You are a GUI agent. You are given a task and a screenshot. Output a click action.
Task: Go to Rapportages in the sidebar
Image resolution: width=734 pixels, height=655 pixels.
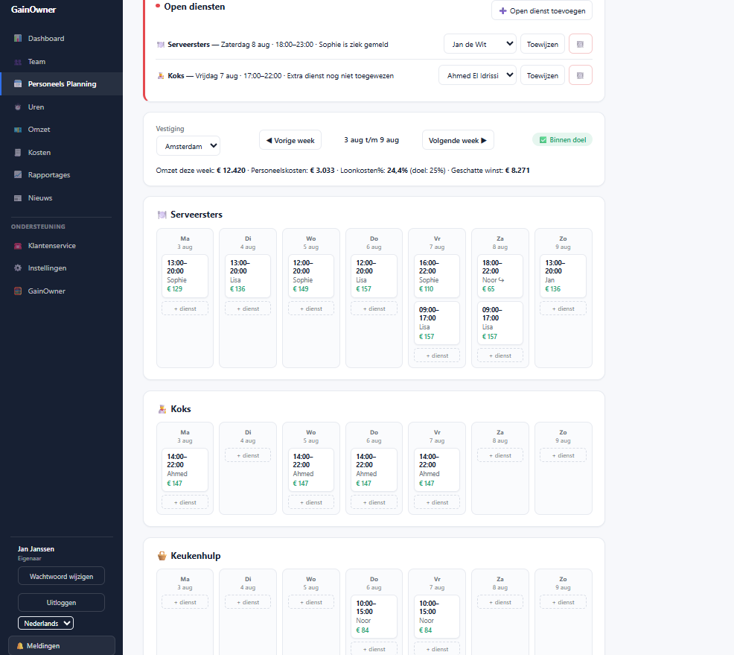61,175
